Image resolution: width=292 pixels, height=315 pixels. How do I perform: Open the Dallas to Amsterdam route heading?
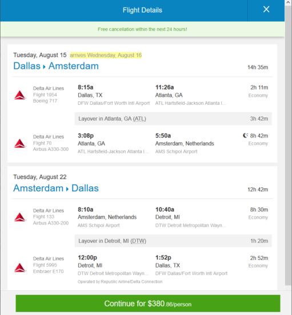(x=56, y=66)
